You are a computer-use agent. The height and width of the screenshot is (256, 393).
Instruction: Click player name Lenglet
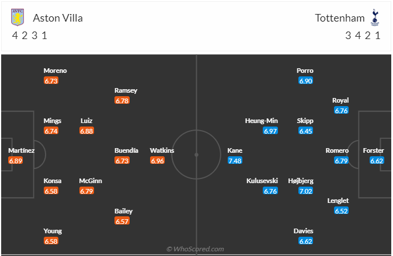[338, 201]
